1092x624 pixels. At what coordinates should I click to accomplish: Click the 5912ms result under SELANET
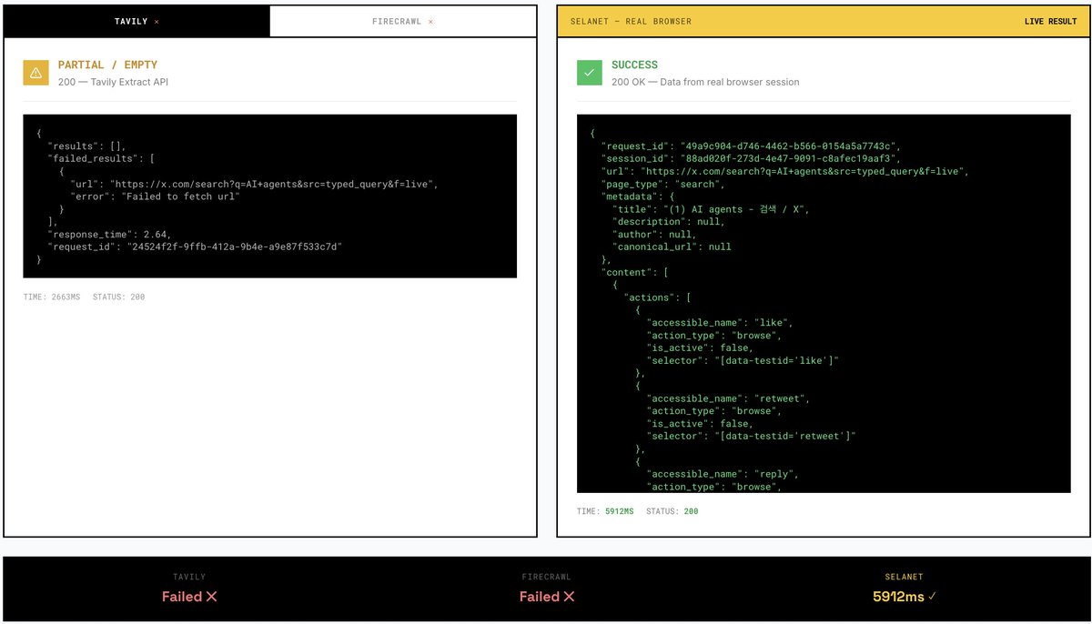(x=903, y=597)
